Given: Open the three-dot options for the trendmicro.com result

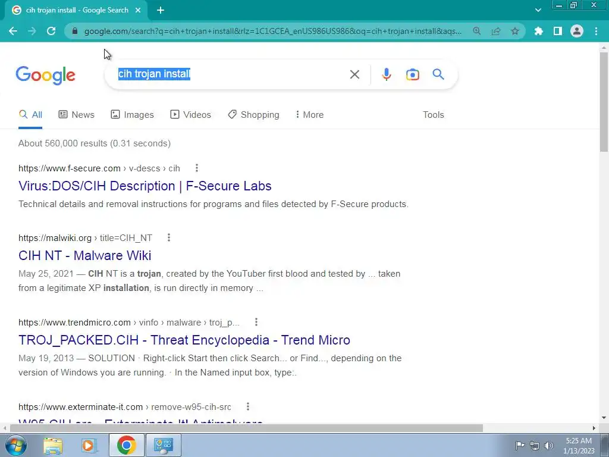Looking at the screenshot, I should coord(256,322).
